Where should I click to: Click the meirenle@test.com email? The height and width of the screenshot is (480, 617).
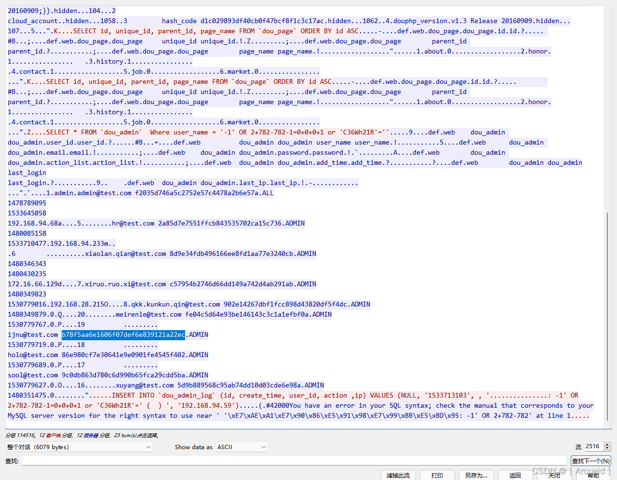(148, 314)
